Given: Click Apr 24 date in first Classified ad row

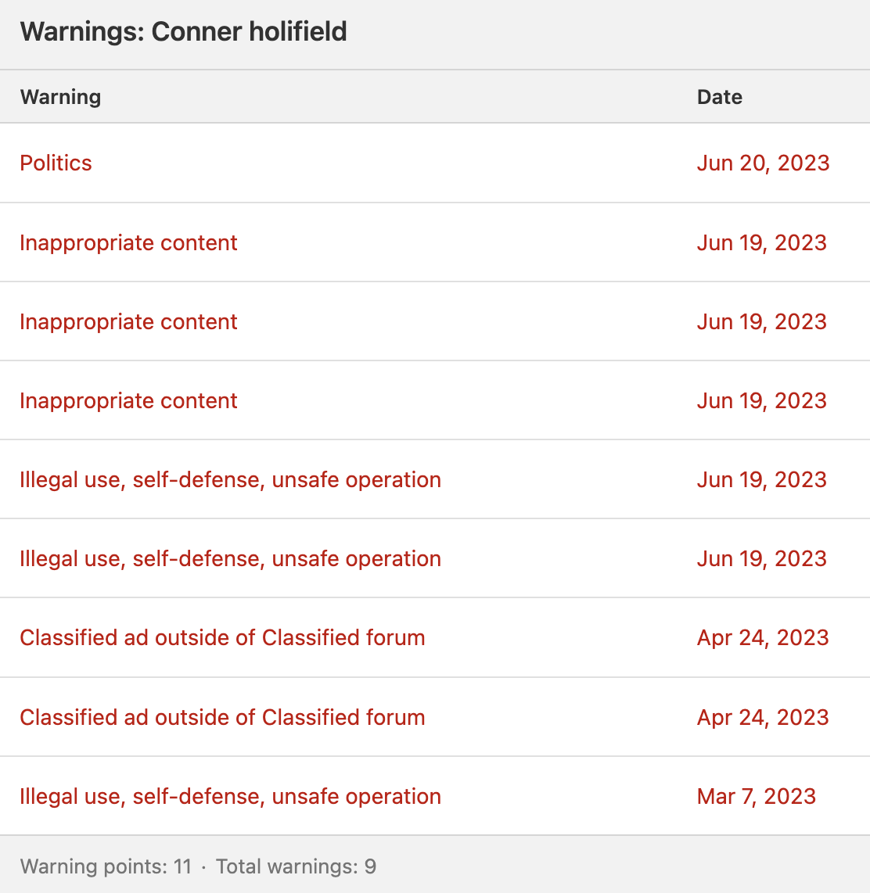Looking at the screenshot, I should click(762, 638).
